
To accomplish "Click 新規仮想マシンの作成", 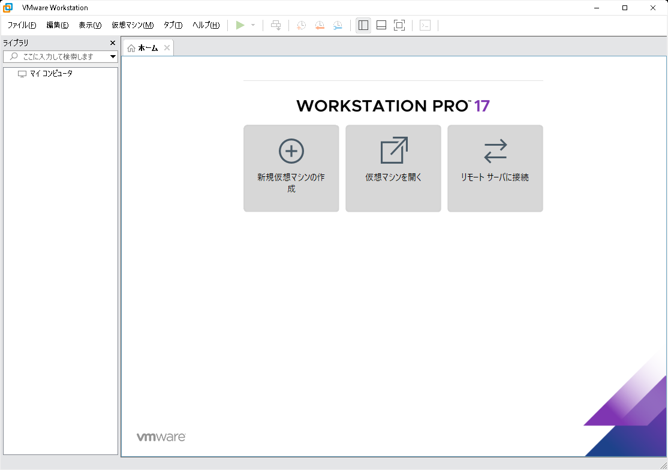I will click(x=291, y=168).
